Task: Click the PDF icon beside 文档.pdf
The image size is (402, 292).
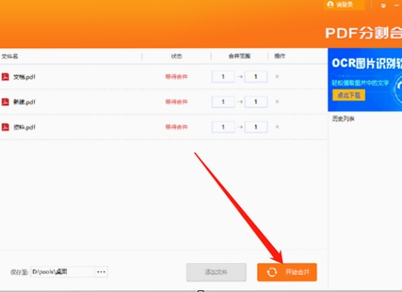Action: pyautogui.click(x=6, y=77)
